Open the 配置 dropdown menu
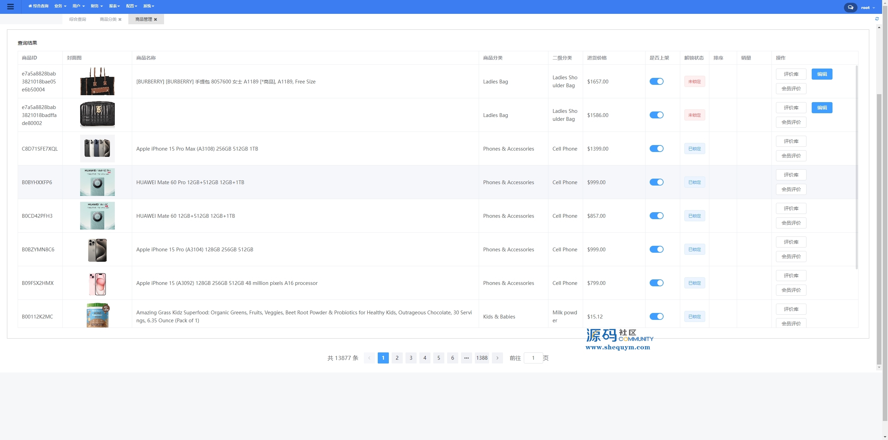 (x=131, y=6)
